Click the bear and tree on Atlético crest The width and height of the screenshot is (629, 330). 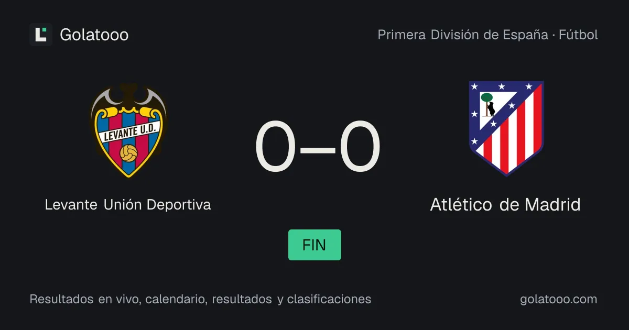coord(489,105)
